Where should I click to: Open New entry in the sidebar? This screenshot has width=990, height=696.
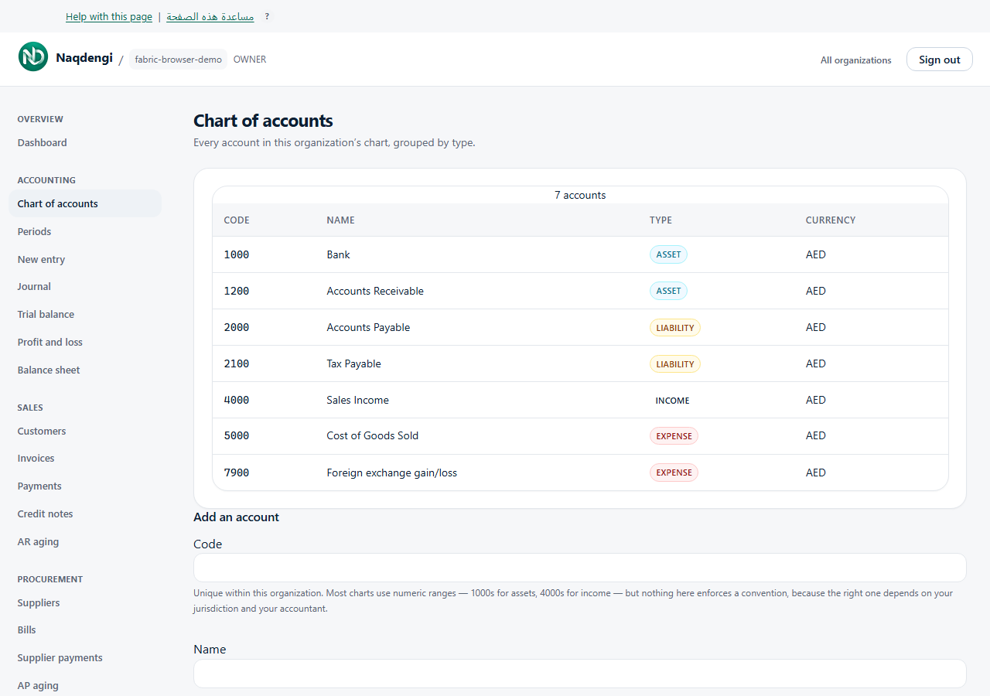[42, 259]
